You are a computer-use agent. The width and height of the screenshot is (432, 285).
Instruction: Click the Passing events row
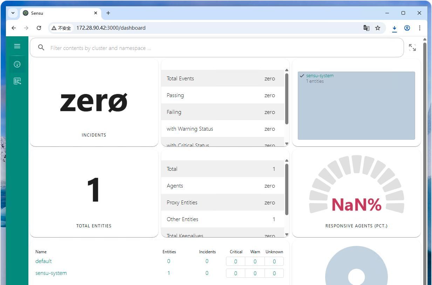click(x=222, y=95)
